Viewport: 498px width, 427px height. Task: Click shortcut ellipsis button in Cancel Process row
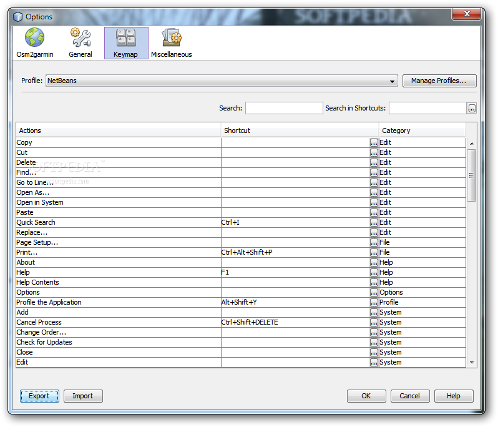pos(374,323)
